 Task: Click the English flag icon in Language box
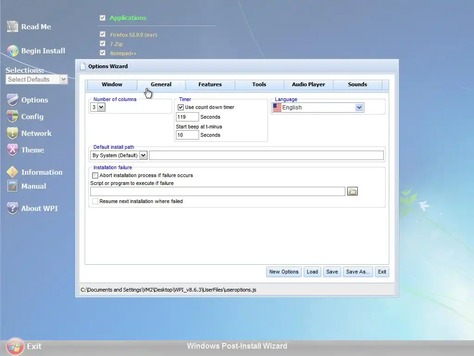click(x=277, y=108)
